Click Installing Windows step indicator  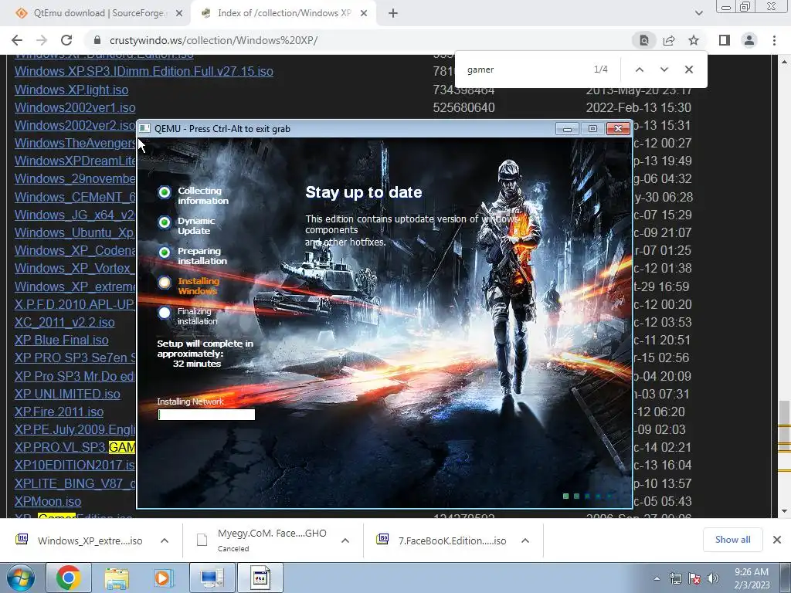pyautogui.click(x=165, y=283)
